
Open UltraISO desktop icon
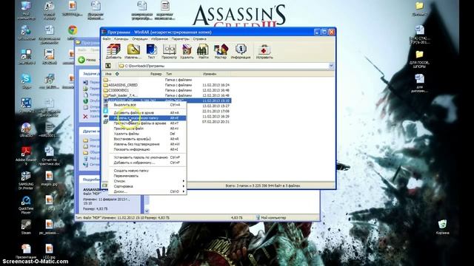click(x=26, y=130)
